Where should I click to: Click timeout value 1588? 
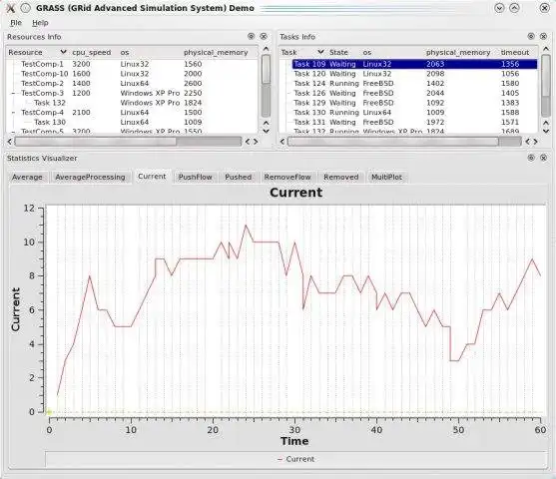point(510,113)
